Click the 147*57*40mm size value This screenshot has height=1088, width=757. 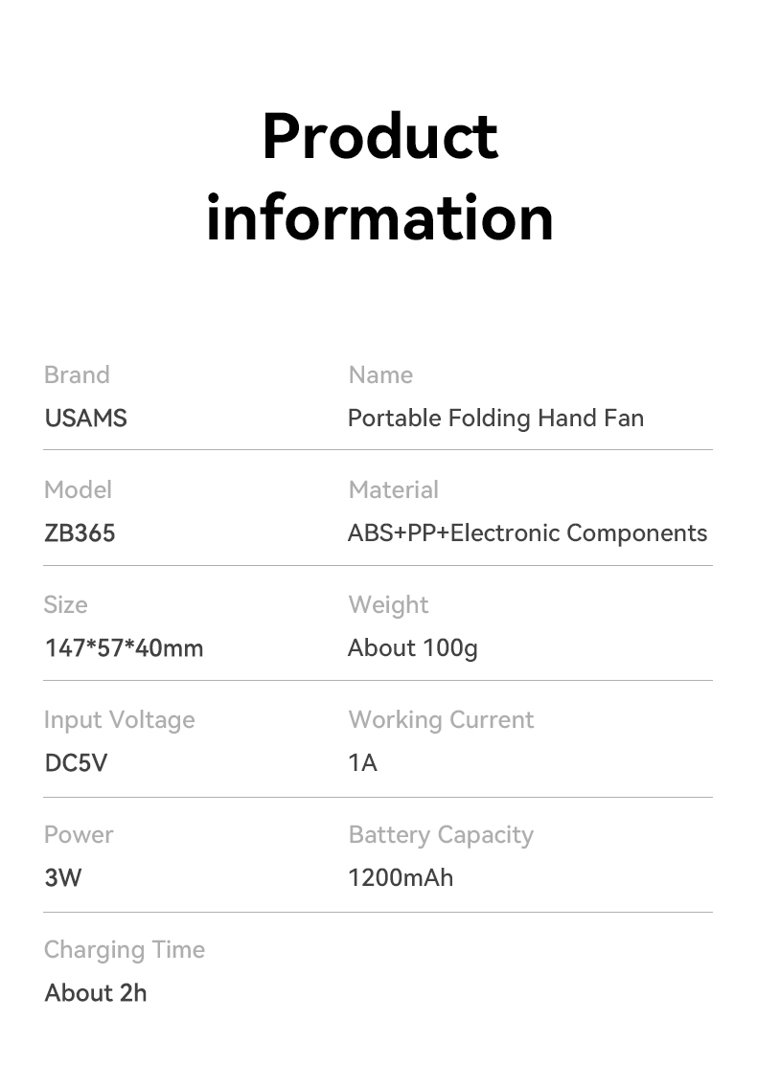coord(125,648)
